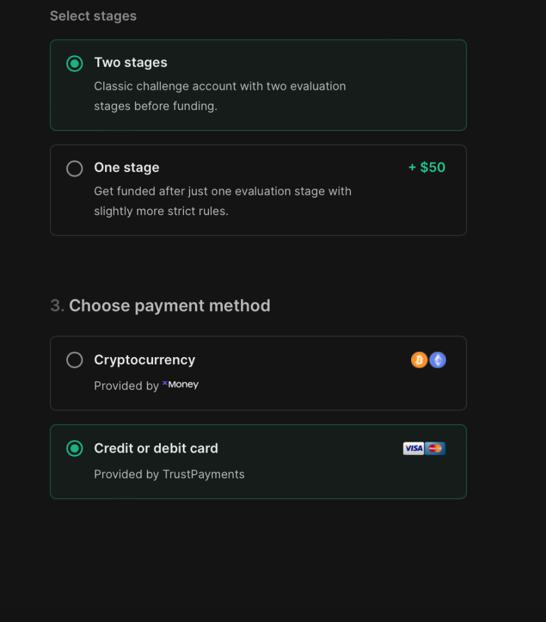546x622 pixels.
Task: Click the One stage option card
Action: 258,190
